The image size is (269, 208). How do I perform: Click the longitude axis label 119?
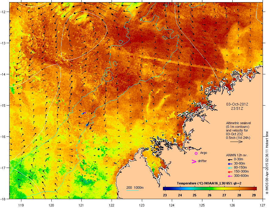click(x=21, y=205)
